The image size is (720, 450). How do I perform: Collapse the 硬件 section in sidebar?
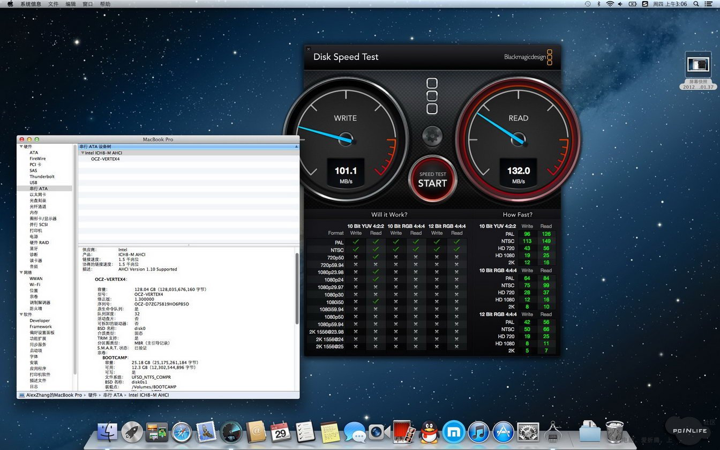click(21, 146)
